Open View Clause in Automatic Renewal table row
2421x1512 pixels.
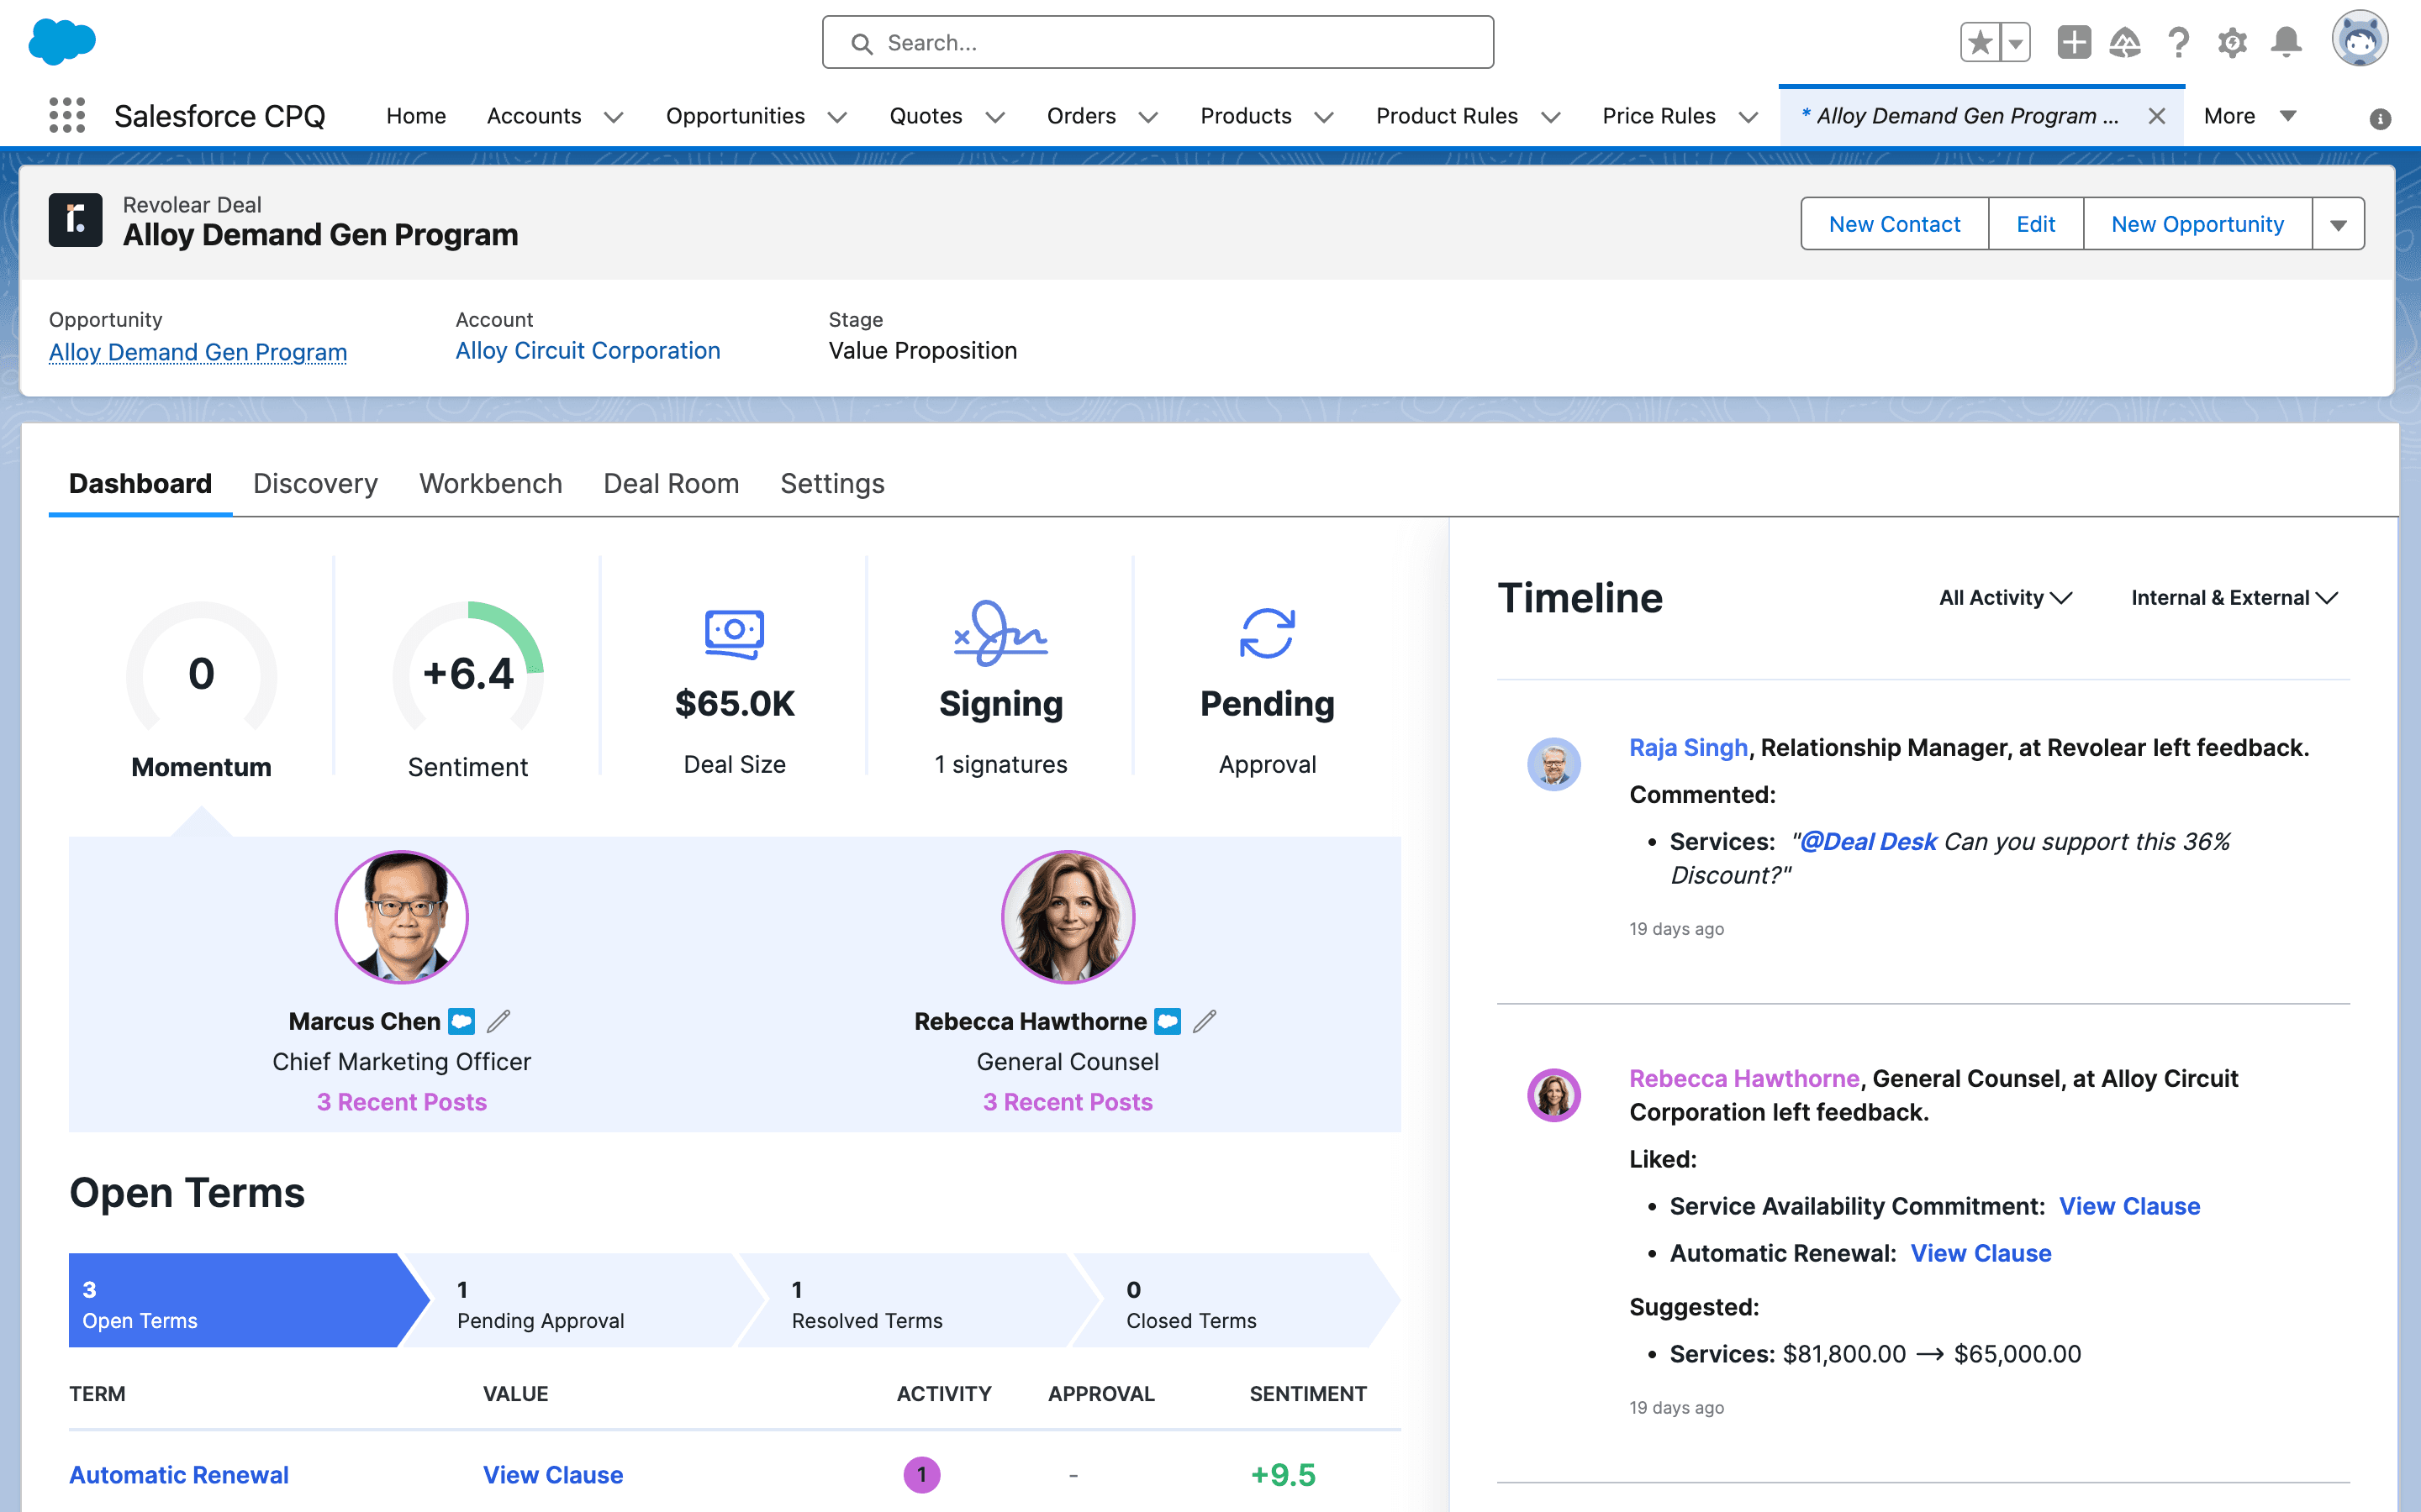(x=552, y=1474)
